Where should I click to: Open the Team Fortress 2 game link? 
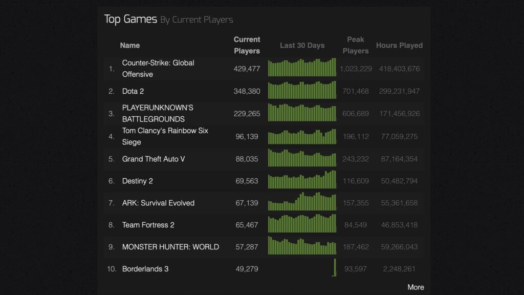148,225
